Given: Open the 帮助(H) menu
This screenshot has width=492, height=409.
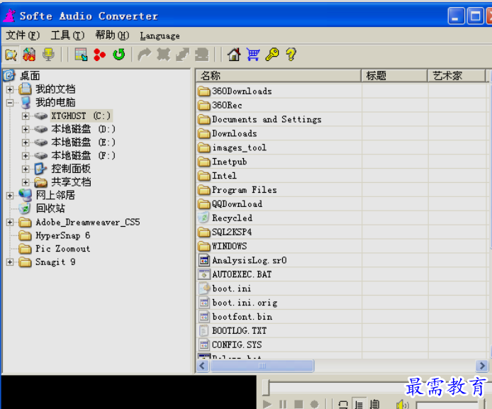Looking at the screenshot, I should click(112, 35).
